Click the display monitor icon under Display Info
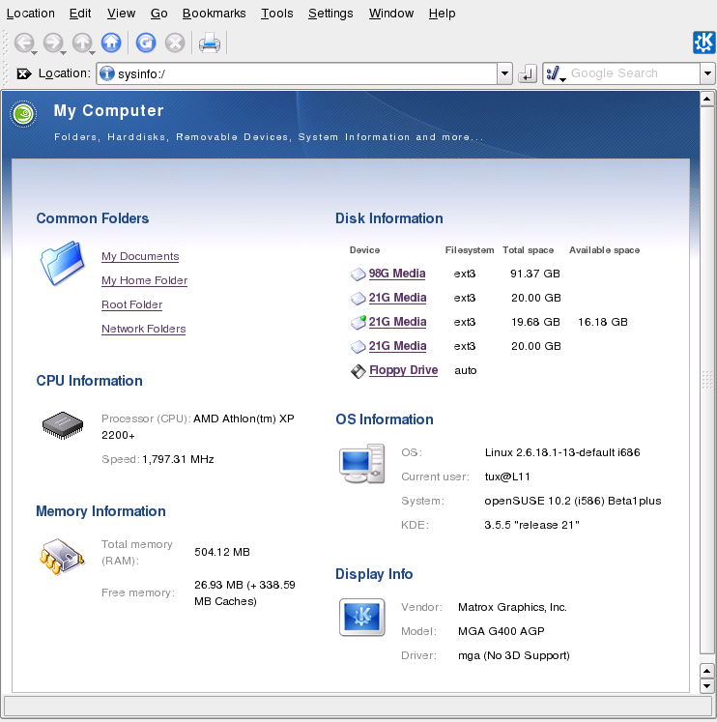Image resolution: width=717 pixels, height=722 pixels. pos(362,617)
